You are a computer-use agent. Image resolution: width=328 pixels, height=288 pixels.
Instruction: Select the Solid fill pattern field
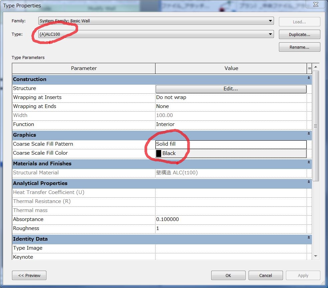[x=231, y=144]
